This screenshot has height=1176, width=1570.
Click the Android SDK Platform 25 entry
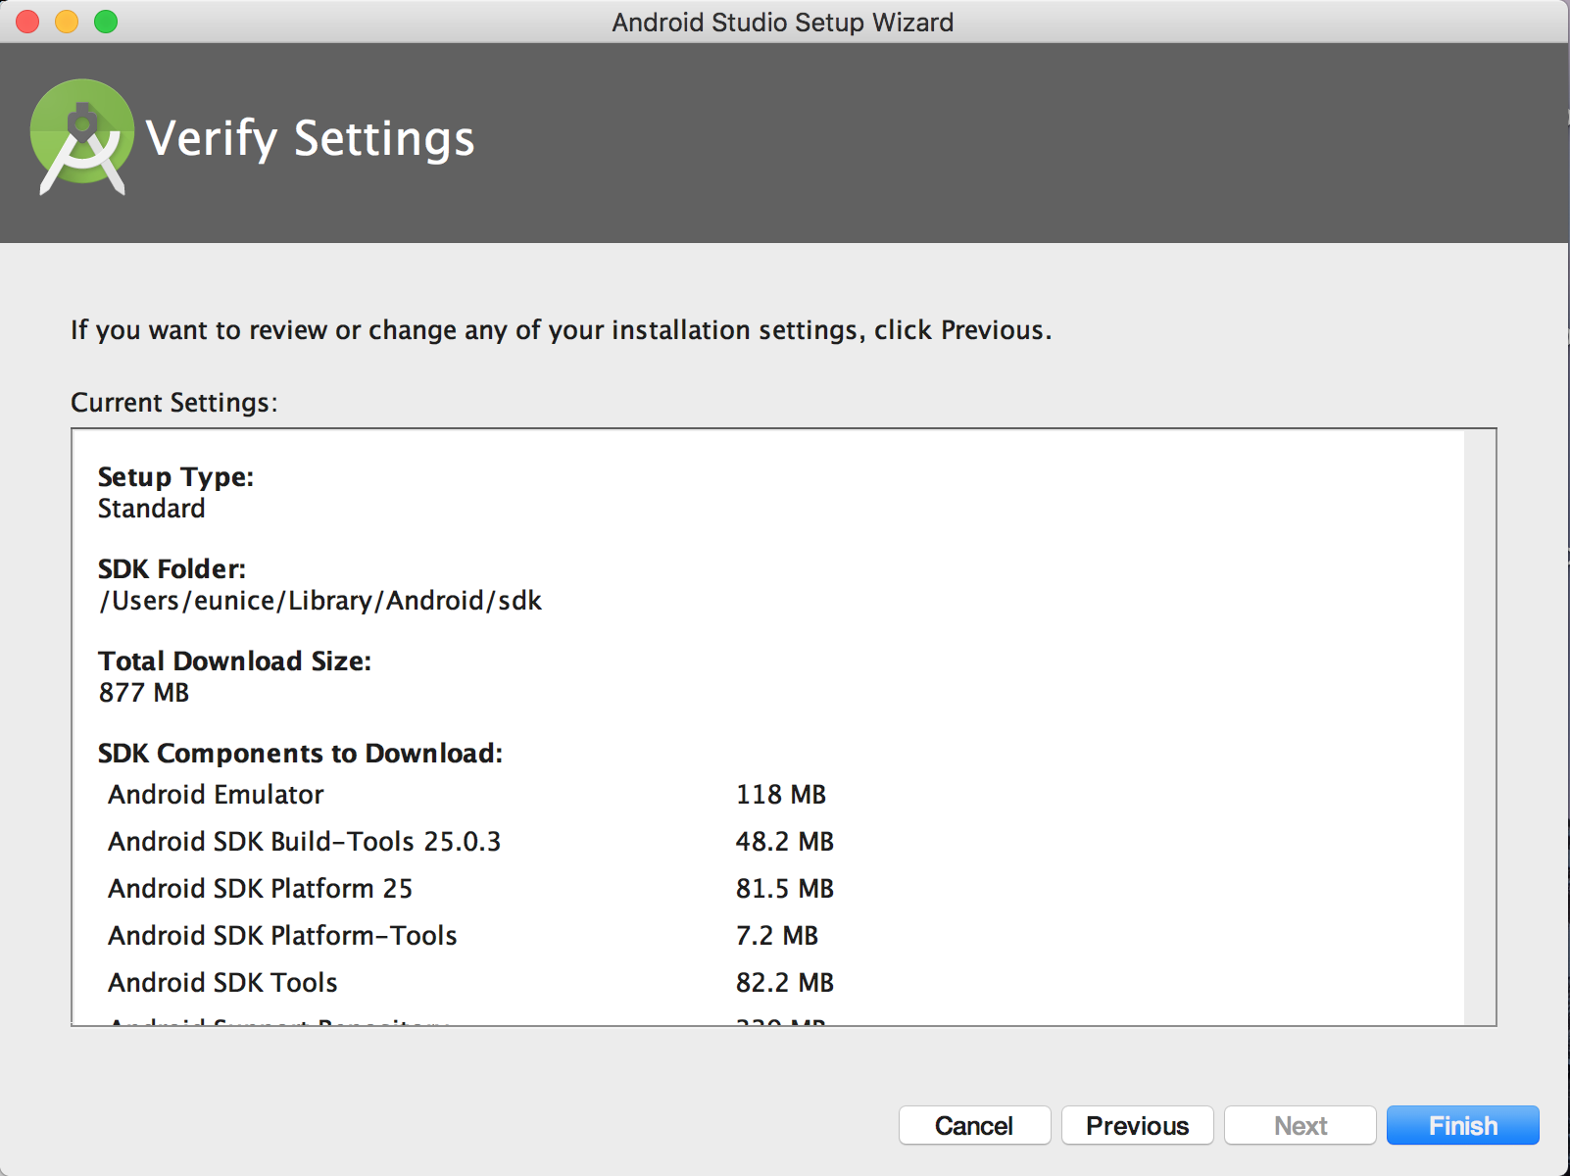tap(260, 889)
